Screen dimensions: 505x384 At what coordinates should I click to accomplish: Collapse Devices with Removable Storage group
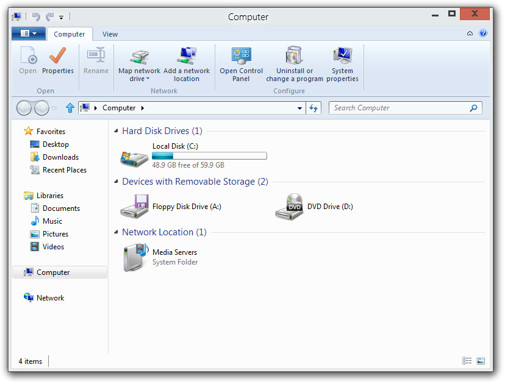pyautogui.click(x=116, y=182)
